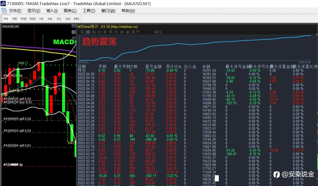Screen dimensions: 318x186
Task: Switch chart to H1 timeframe
Action: pos(41,19)
